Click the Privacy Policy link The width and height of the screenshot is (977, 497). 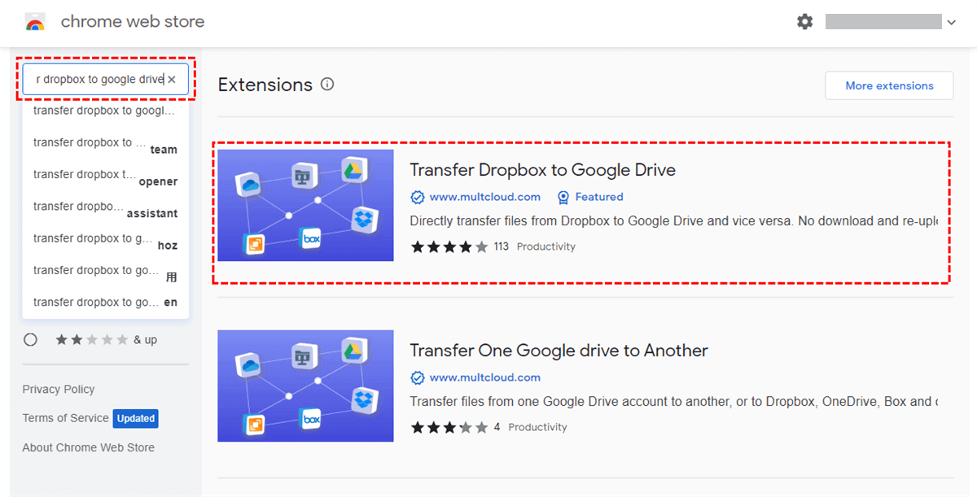59,389
